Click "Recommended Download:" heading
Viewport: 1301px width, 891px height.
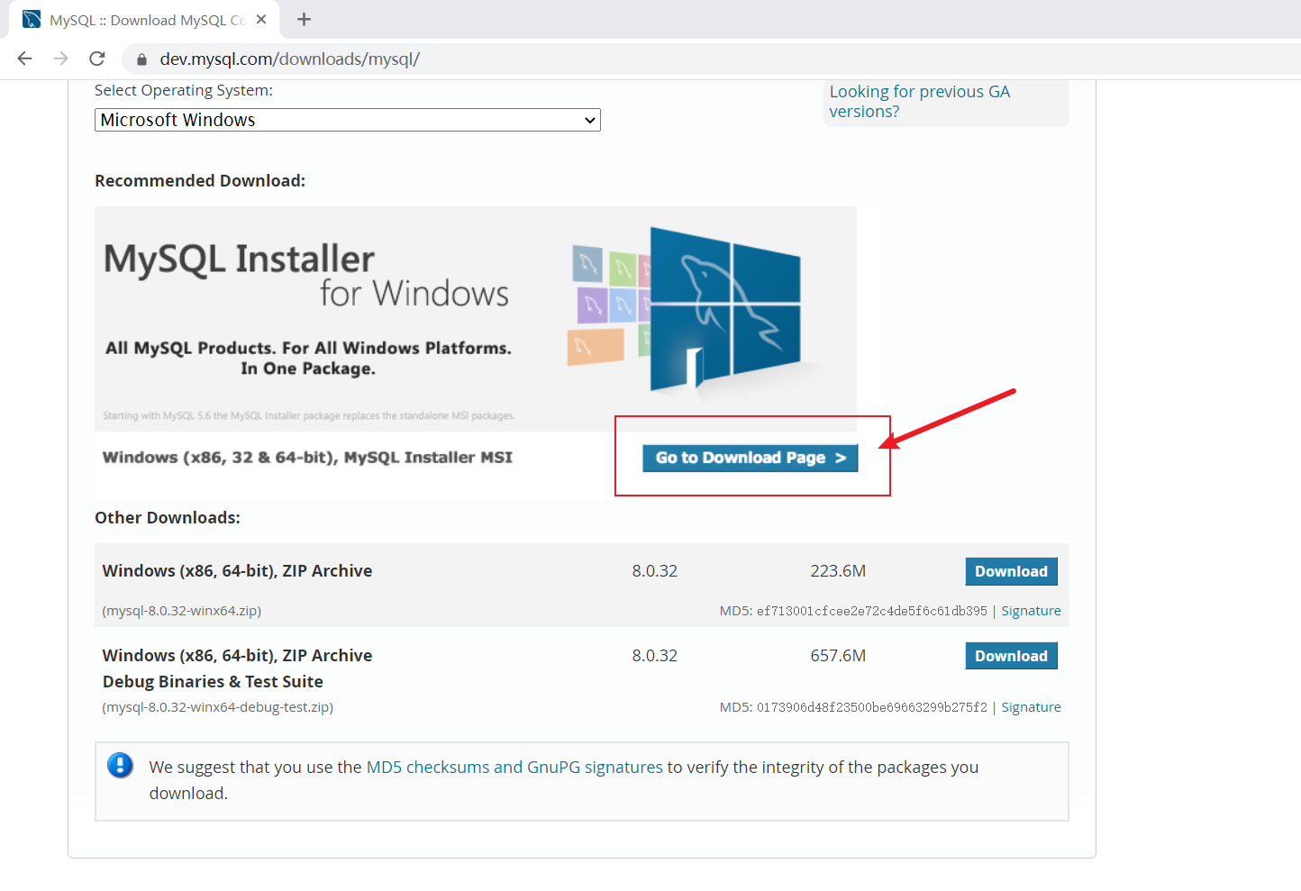pyautogui.click(x=200, y=181)
